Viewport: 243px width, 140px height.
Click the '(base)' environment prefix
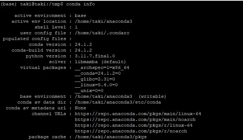(x=9, y=4)
